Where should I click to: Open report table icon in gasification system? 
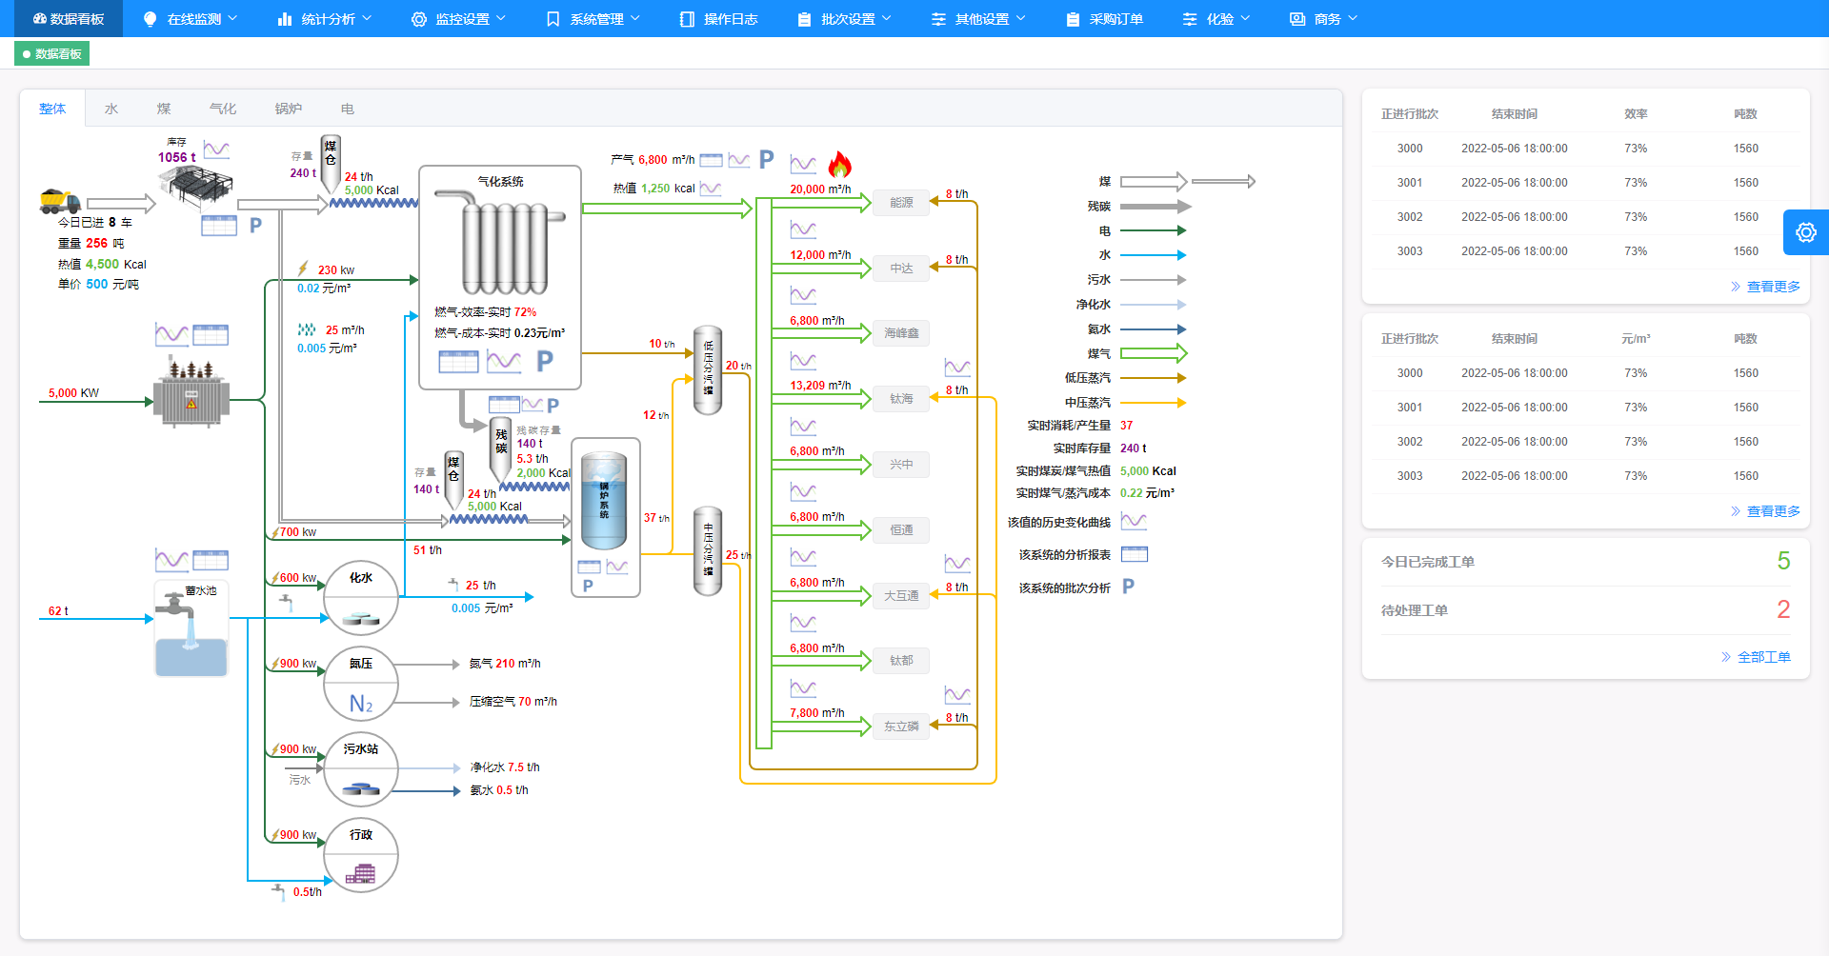pos(458,362)
